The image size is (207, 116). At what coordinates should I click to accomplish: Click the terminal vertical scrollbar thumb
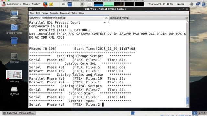[x=187, y=100]
